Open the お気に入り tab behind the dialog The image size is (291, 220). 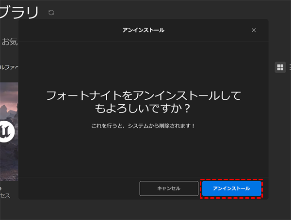pos(10,42)
